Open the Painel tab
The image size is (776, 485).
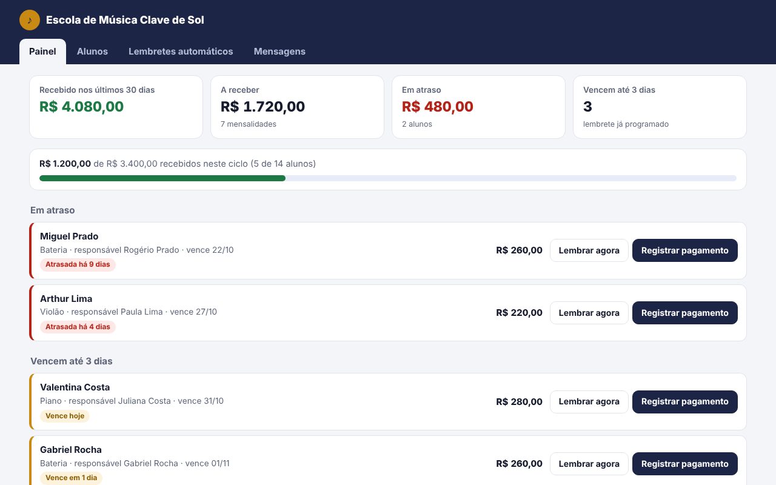pos(42,52)
